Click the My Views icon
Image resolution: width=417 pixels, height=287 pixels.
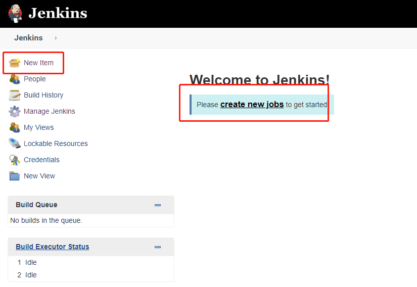click(14, 127)
